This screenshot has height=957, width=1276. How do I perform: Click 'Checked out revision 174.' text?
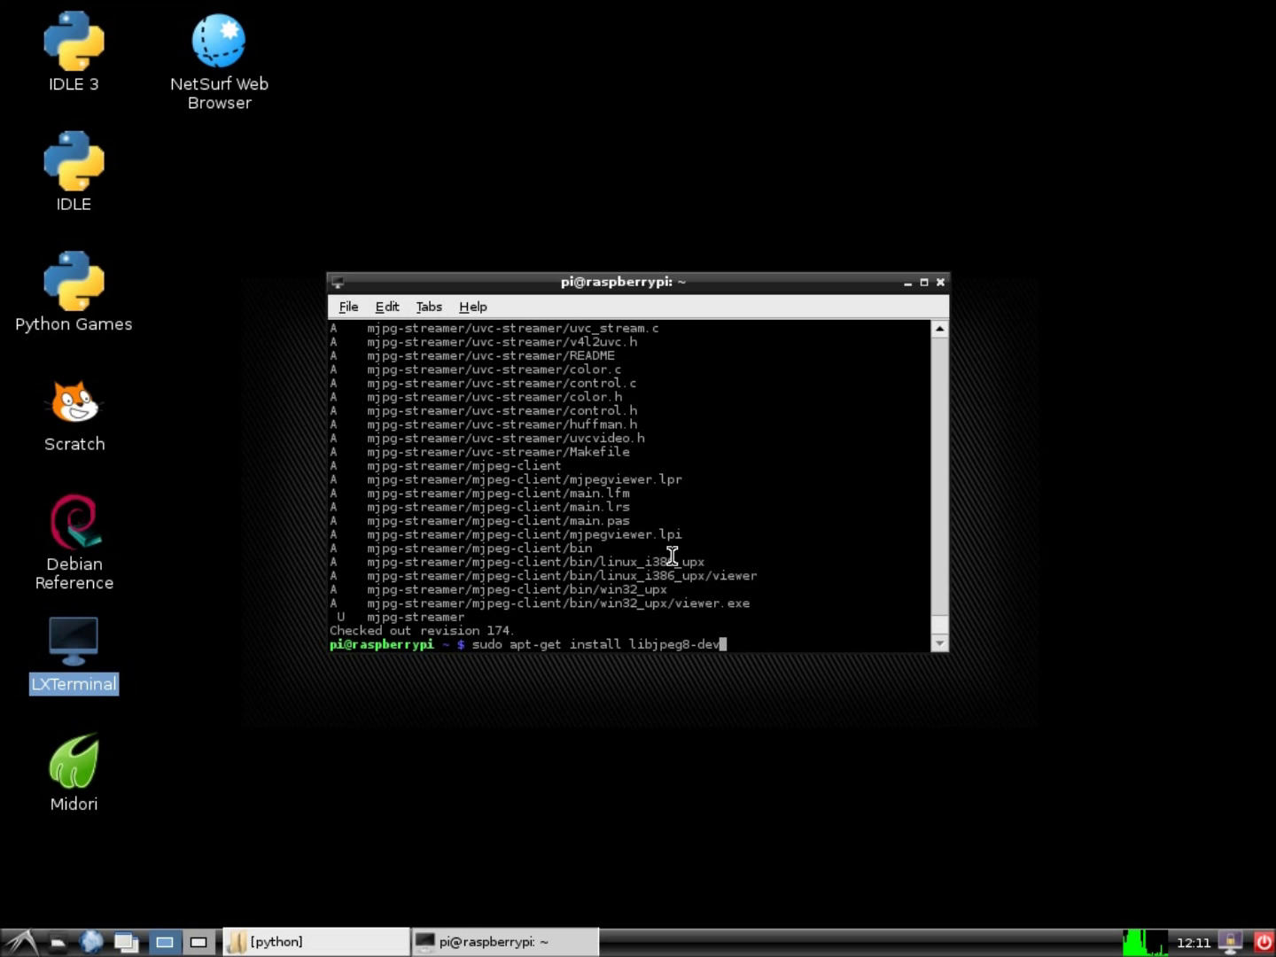click(x=421, y=631)
